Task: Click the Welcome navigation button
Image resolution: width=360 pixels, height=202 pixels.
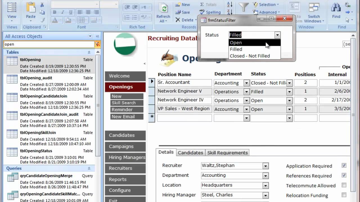Action: (x=125, y=76)
